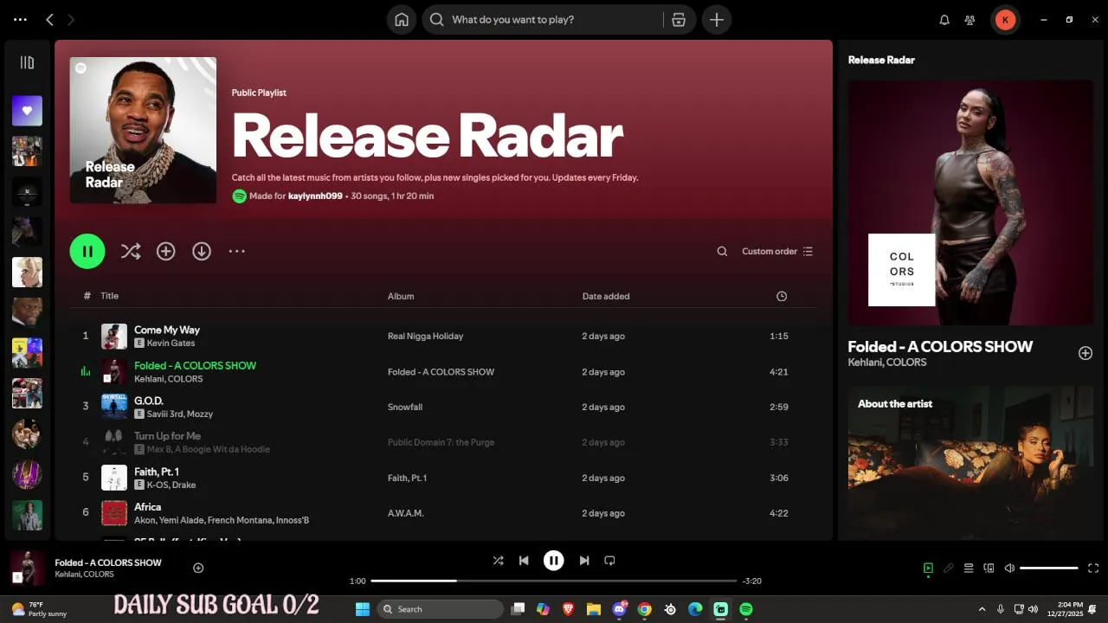Mute the Spotify volume
Screen dimensions: 1108x623
click(1009, 568)
